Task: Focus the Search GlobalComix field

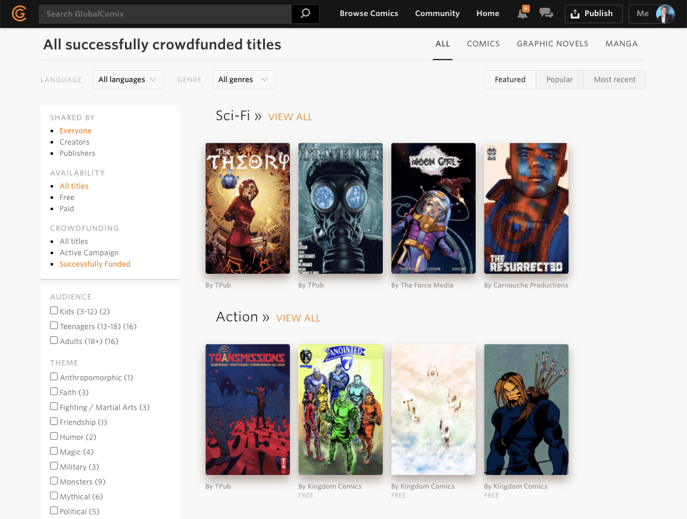Action: click(165, 14)
